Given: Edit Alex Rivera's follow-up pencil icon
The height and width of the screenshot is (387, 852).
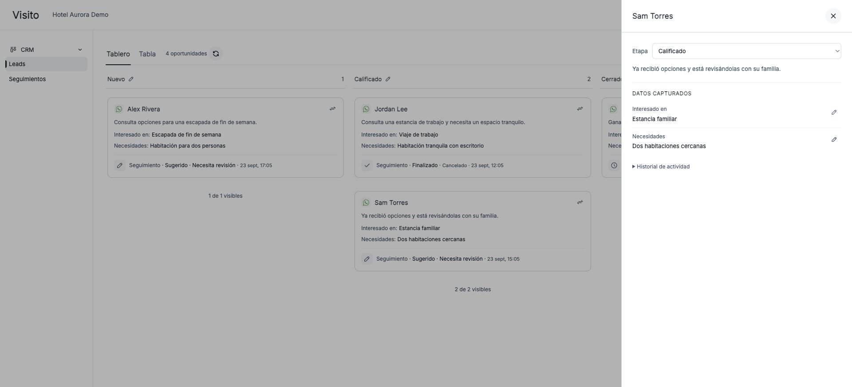Looking at the screenshot, I should point(120,165).
